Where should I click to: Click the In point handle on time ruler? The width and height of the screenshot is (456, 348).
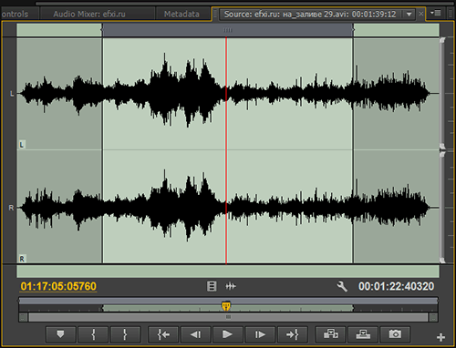coord(102,308)
